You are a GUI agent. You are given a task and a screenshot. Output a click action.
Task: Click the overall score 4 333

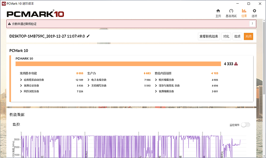[x=229, y=64]
